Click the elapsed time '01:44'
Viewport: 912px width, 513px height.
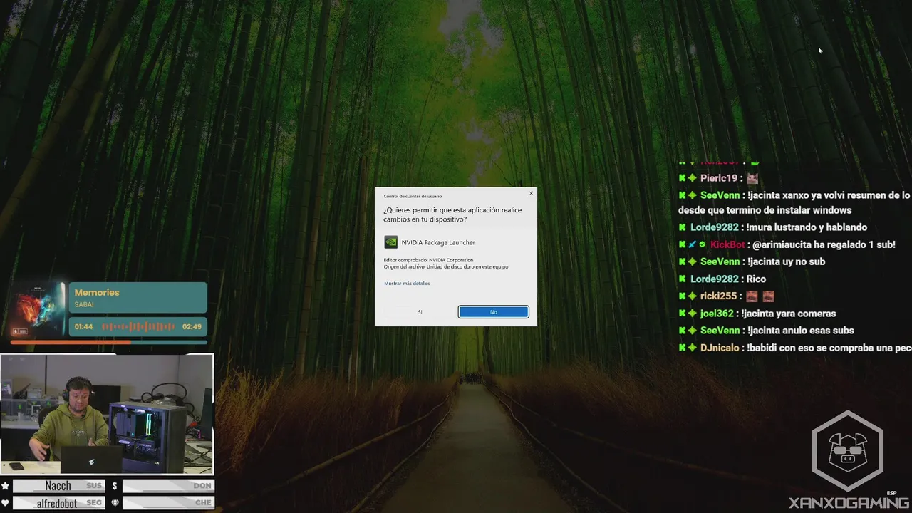[84, 326]
